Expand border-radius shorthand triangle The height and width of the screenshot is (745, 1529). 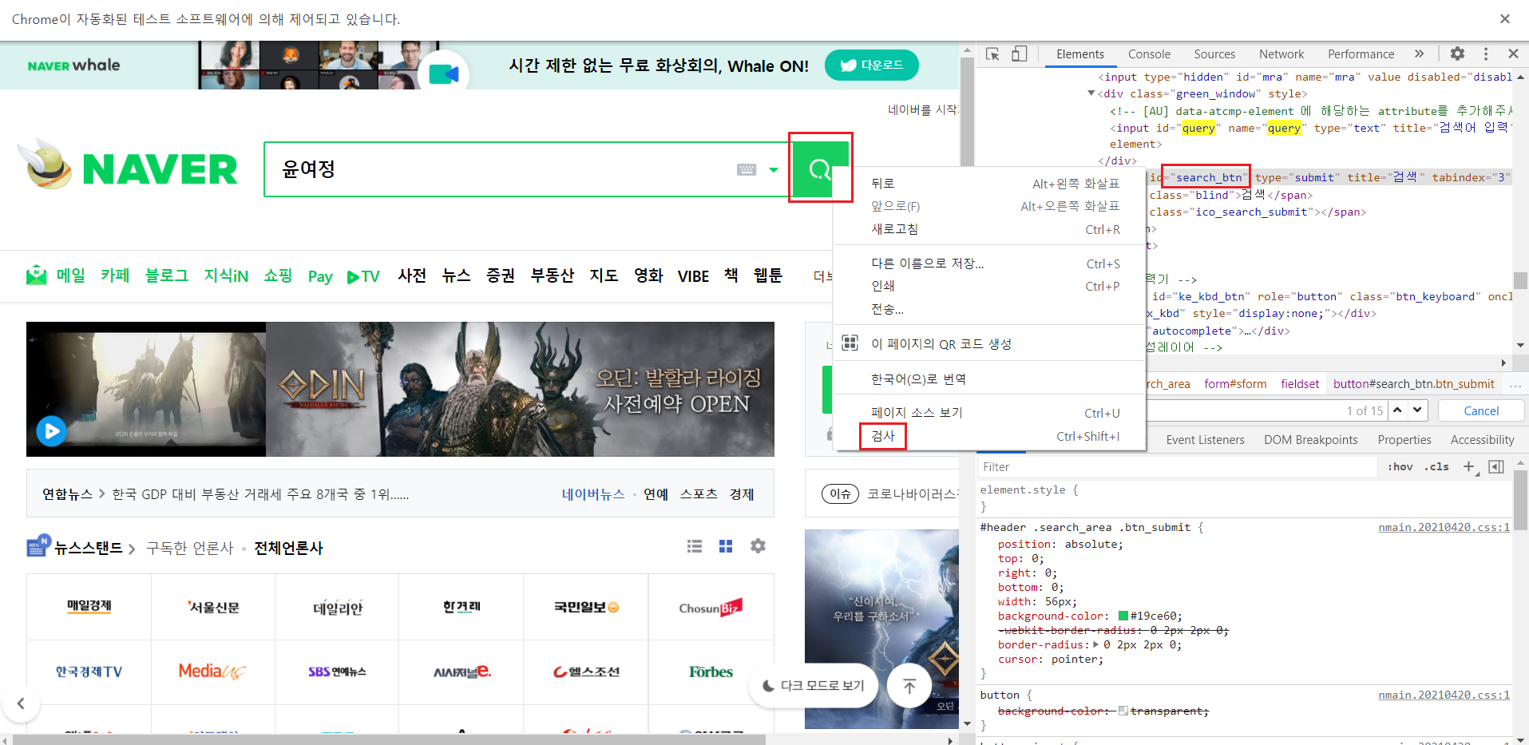tap(1096, 645)
